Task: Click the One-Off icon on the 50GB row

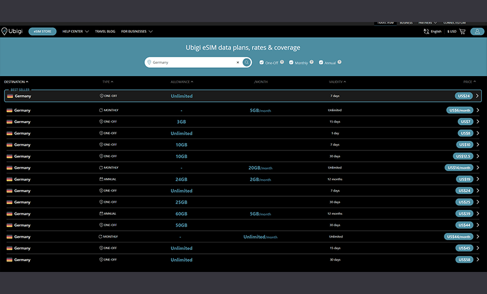Action: [x=101, y=225]
